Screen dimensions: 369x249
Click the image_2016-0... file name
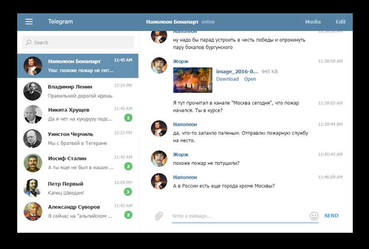(x=237, y=71)
